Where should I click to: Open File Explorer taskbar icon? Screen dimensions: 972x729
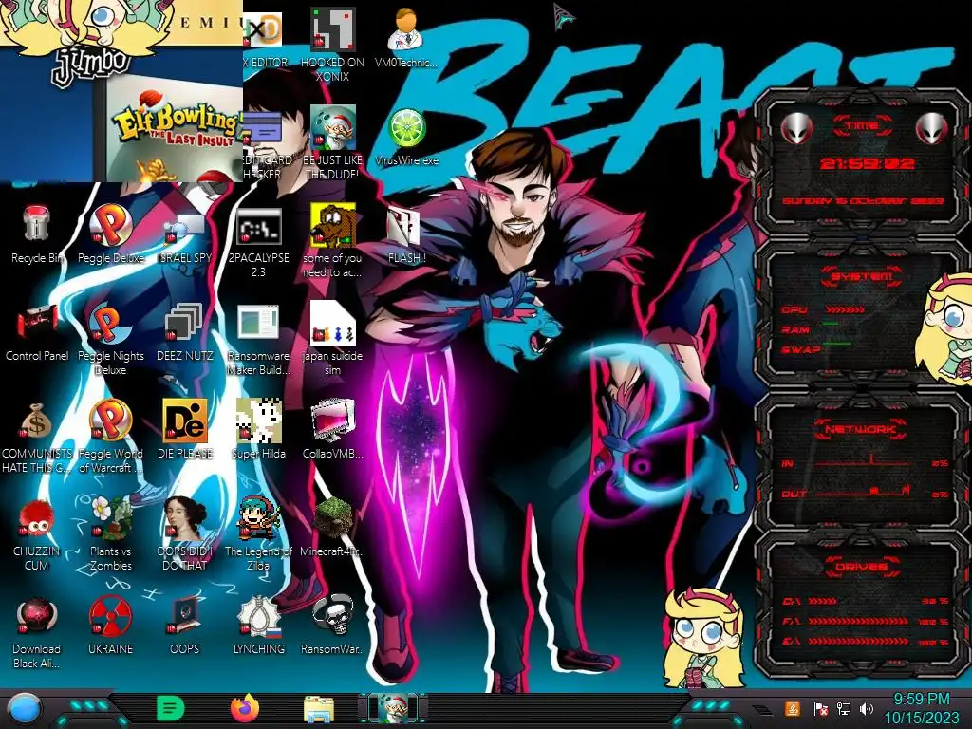click(319, 709)
